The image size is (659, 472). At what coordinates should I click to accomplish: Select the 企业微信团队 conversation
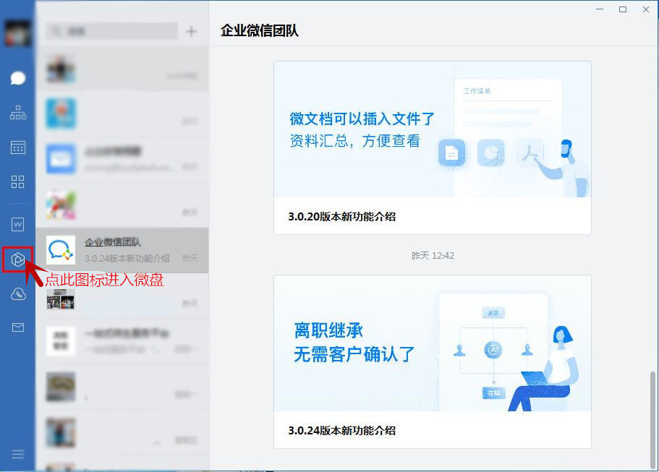[x=122, y=250]
